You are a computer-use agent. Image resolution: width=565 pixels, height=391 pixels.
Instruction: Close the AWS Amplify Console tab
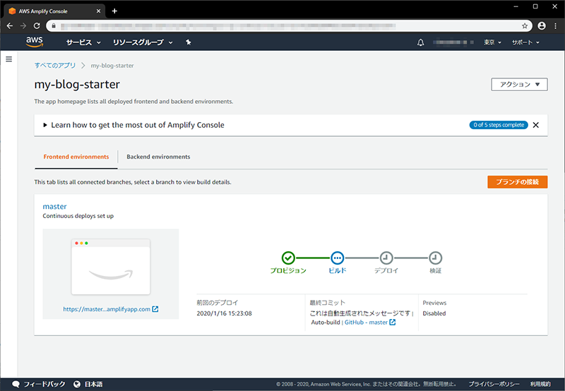98,11
